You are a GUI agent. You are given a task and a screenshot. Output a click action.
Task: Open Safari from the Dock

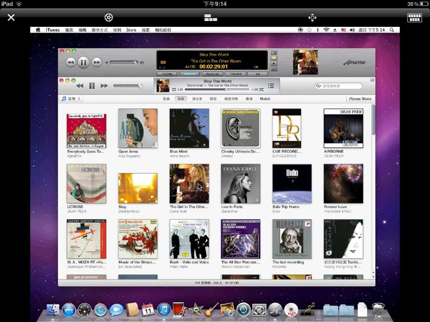[x=100, y=310]
